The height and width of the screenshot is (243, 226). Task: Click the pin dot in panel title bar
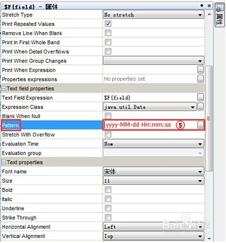[201, 5]
